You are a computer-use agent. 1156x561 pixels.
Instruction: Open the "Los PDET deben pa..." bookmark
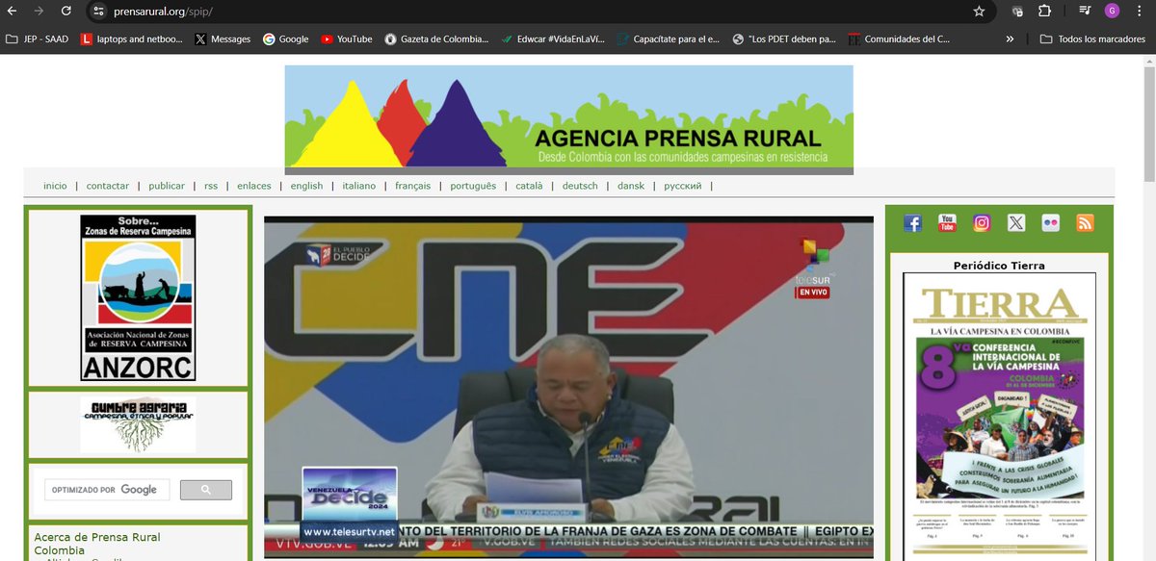point(784,39)
